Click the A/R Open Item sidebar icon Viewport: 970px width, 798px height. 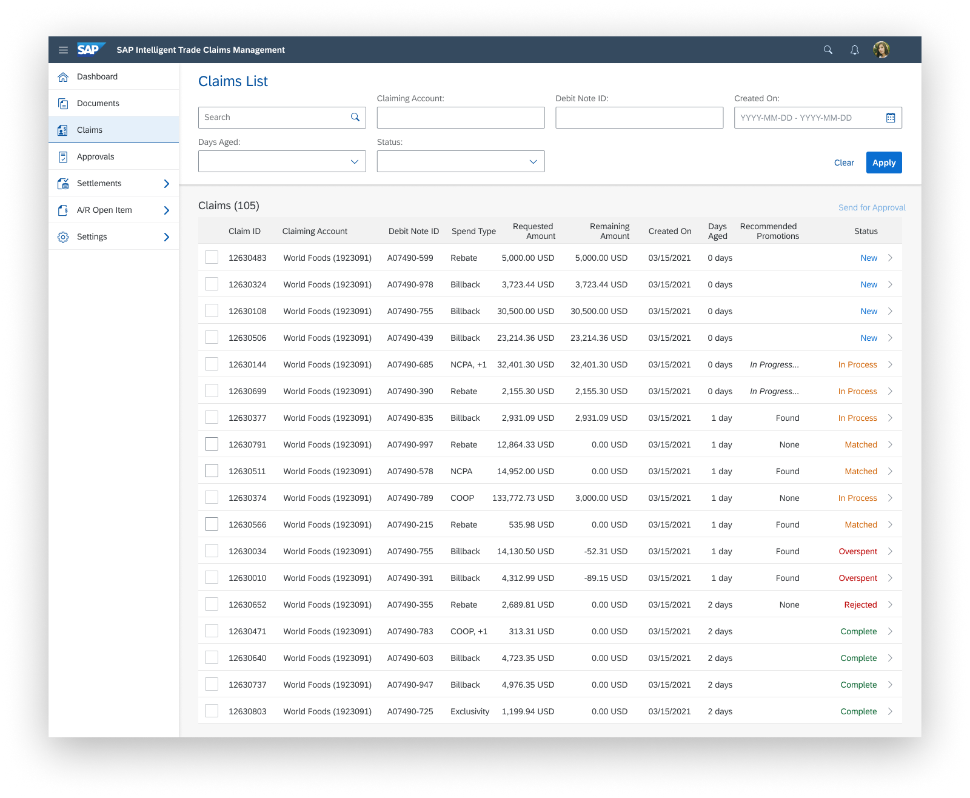point(63,210)
